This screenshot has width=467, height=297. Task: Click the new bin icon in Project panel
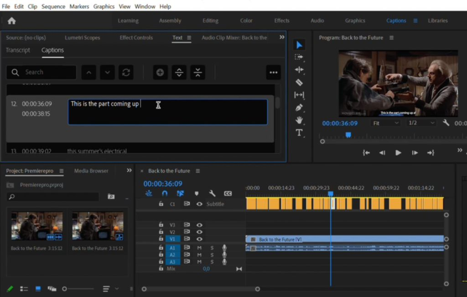111,196
